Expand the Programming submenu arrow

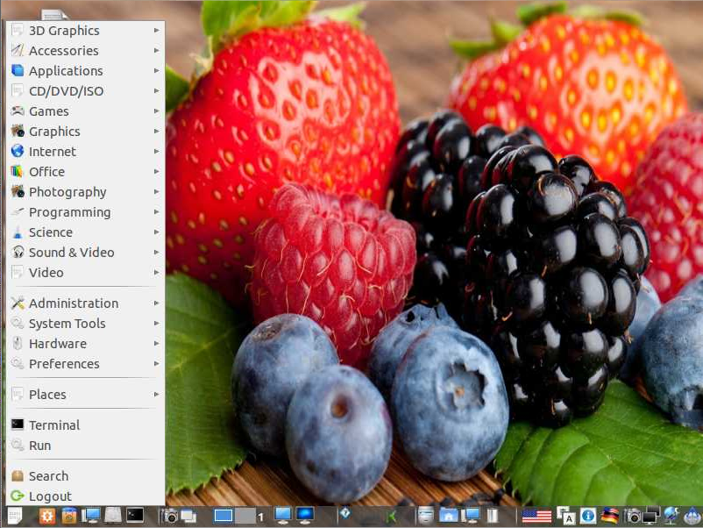click(x=157, y=211)
